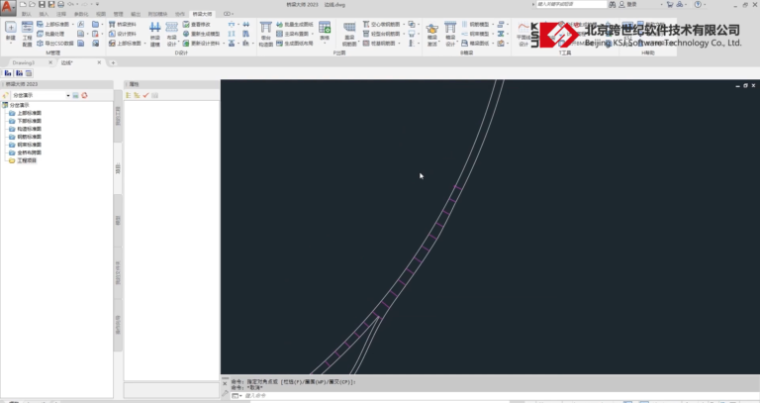Click 上部标准图 in the M管理 group
This screenshot has width=760, height=403.
coord(53,24)
